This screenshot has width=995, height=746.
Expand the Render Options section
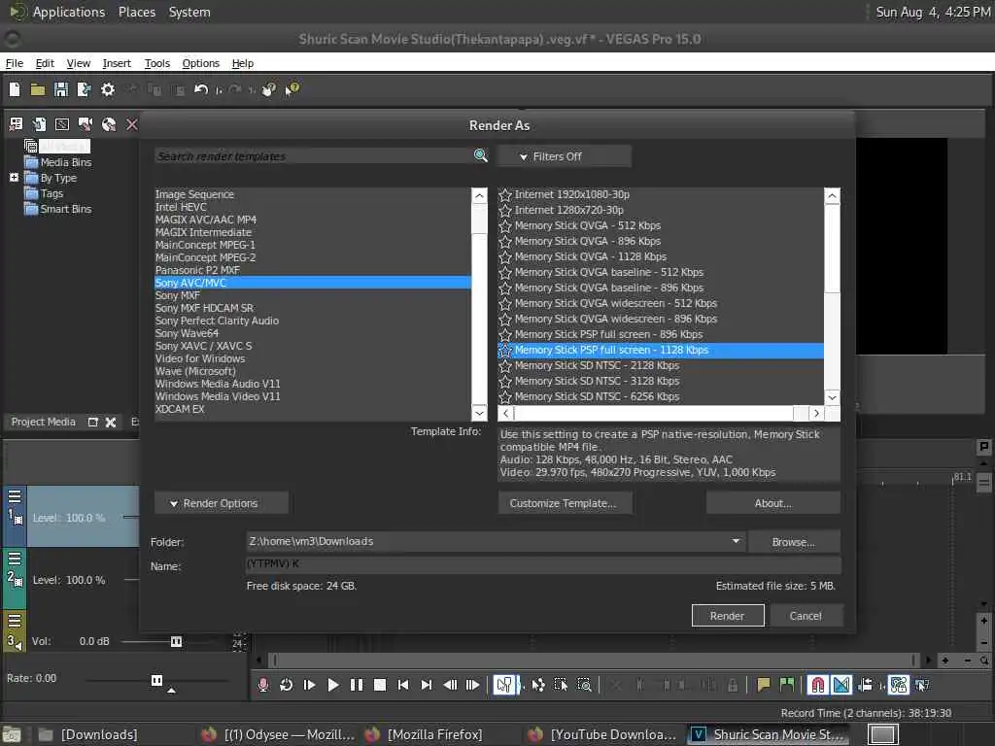pos(222,503)
